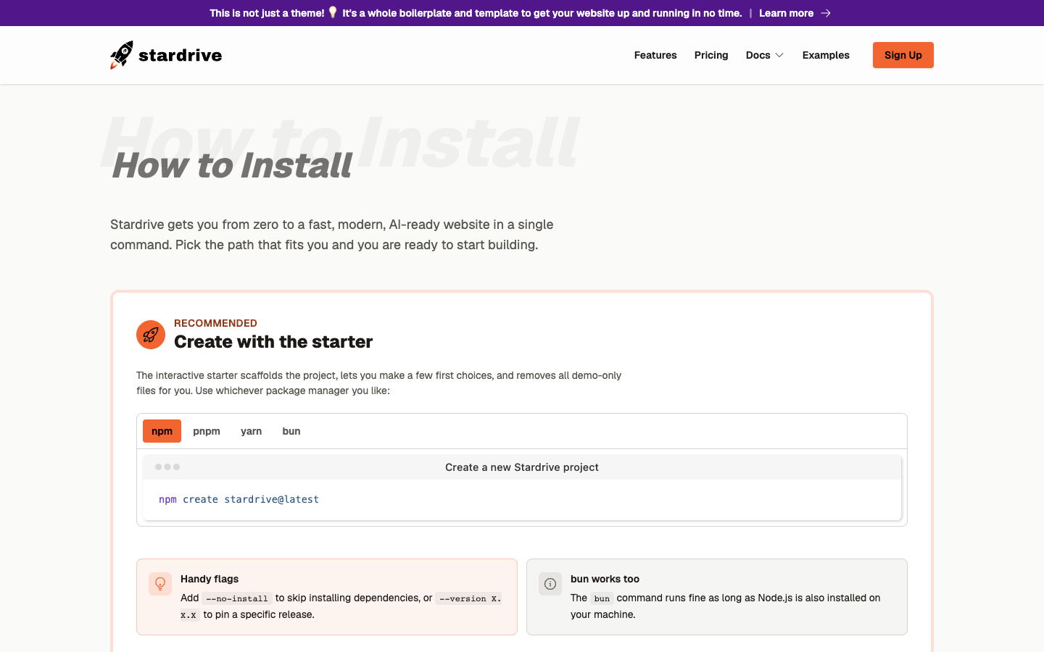
Task: Click the bun inline code snippet
Action: point(602,598)
